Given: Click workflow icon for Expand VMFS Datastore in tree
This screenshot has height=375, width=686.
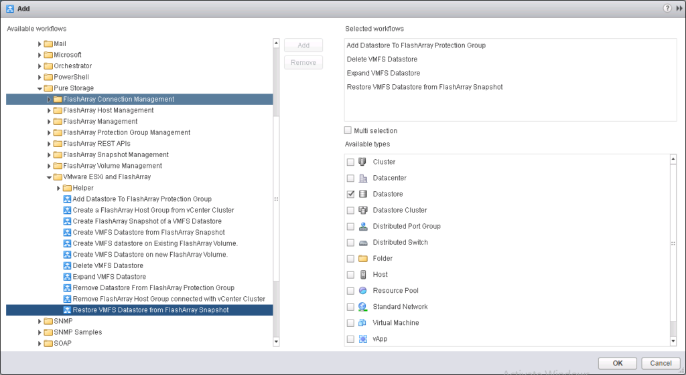Looking at the screenshot, I should tap(67, 277).
